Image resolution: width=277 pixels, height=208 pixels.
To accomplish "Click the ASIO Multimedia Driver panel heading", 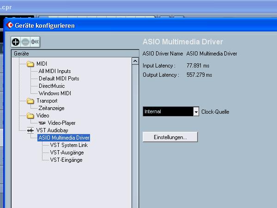I will pos(183,42).
